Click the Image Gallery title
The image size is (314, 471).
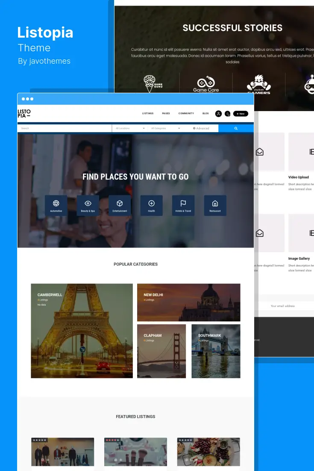click(299, 258)
